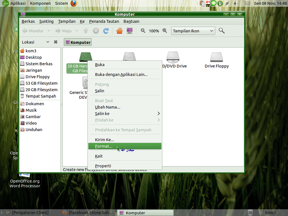Image resolution: width=288 pixels, height=216 pixels.
Task: Open the Berkas menu
Action: [28, 21]
